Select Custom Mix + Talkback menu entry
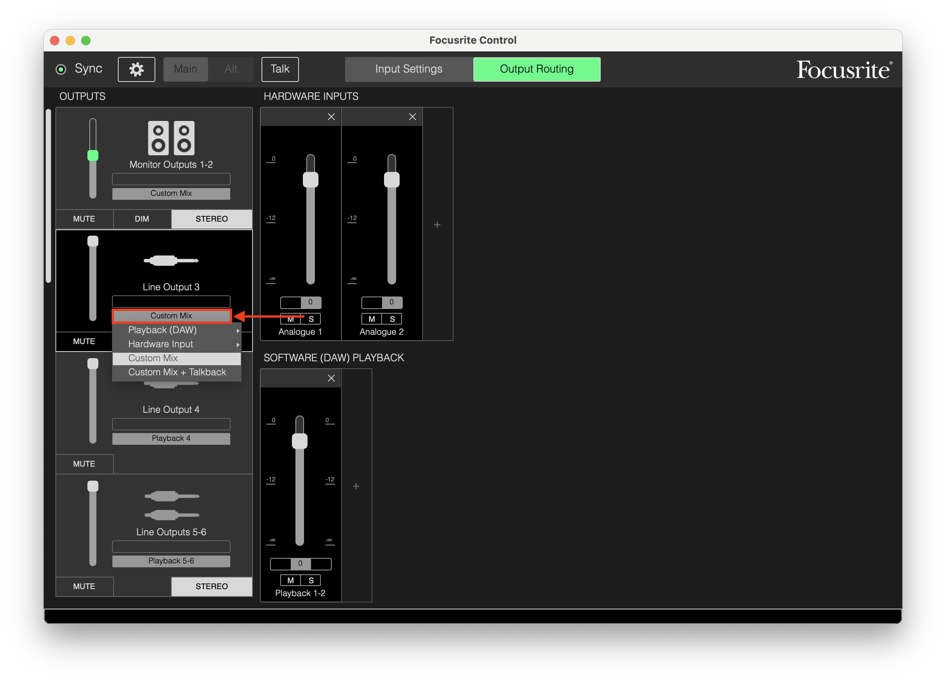The width and height of the screenshot is (946, 682). point(177,372)
